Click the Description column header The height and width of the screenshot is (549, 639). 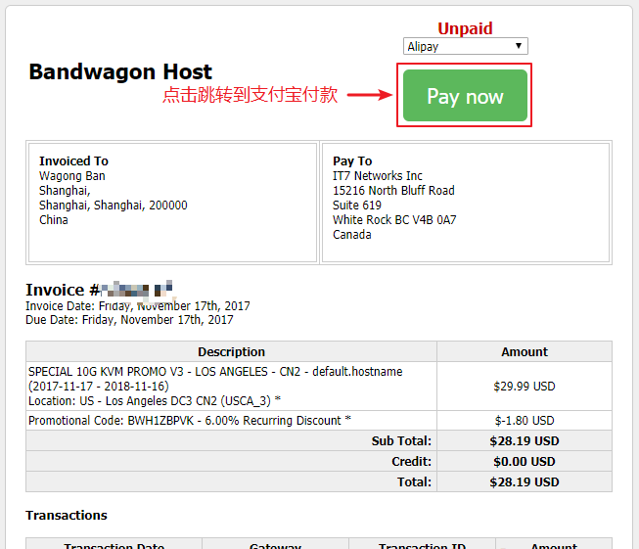(231, 351)
